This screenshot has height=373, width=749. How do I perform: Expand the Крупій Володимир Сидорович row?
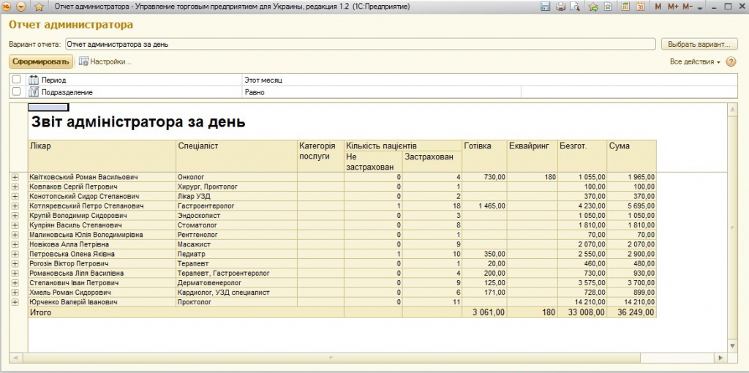pos(15,216)
